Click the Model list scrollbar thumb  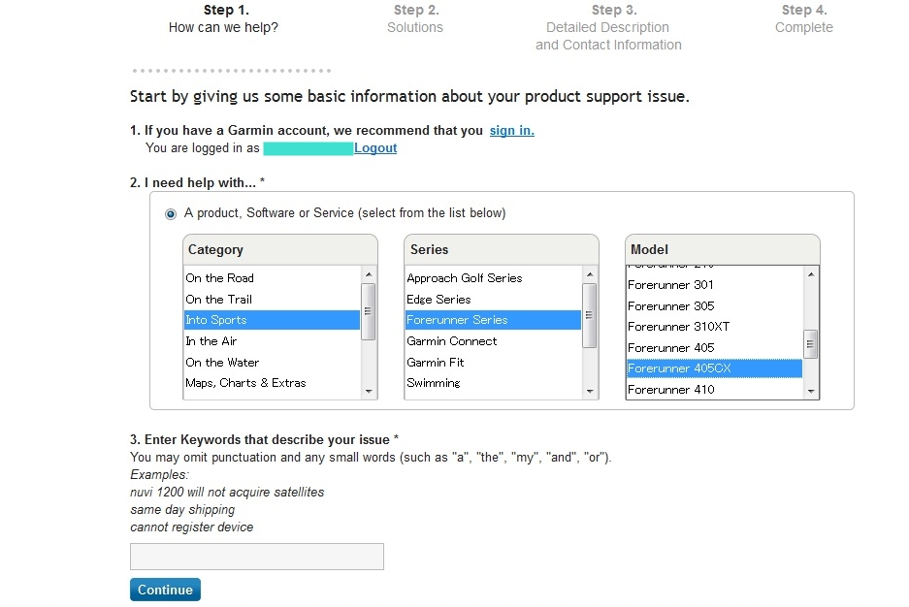[810, 344]
